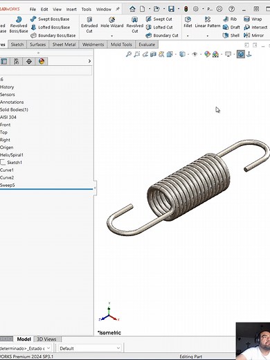This screenshot has width=270, height=360.
Task: Expand the Hole Wizard dropdown arrow
Action: (112, 36)
